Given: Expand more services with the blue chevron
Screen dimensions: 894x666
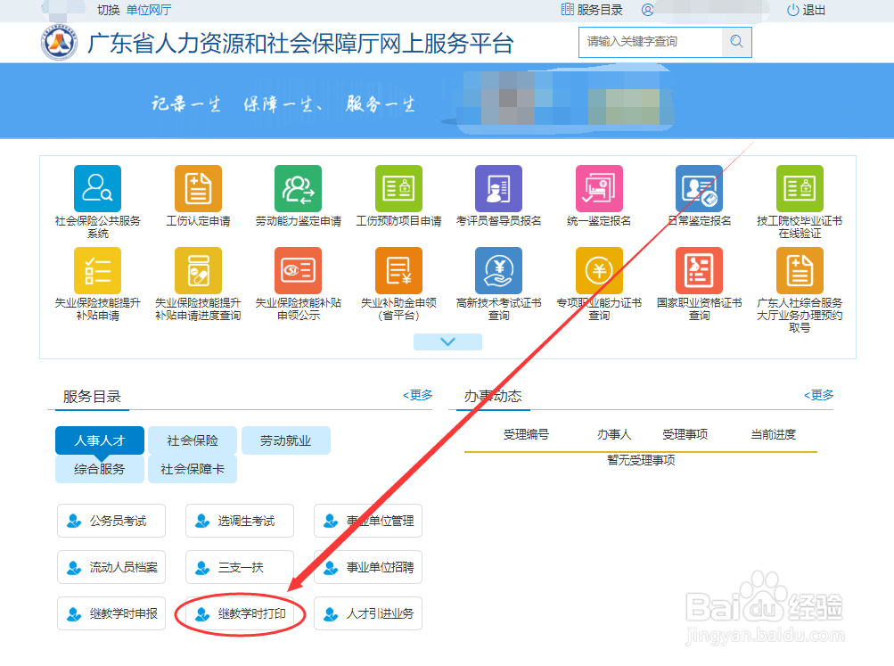Looking at the screenshot, I should coord(447,341).
